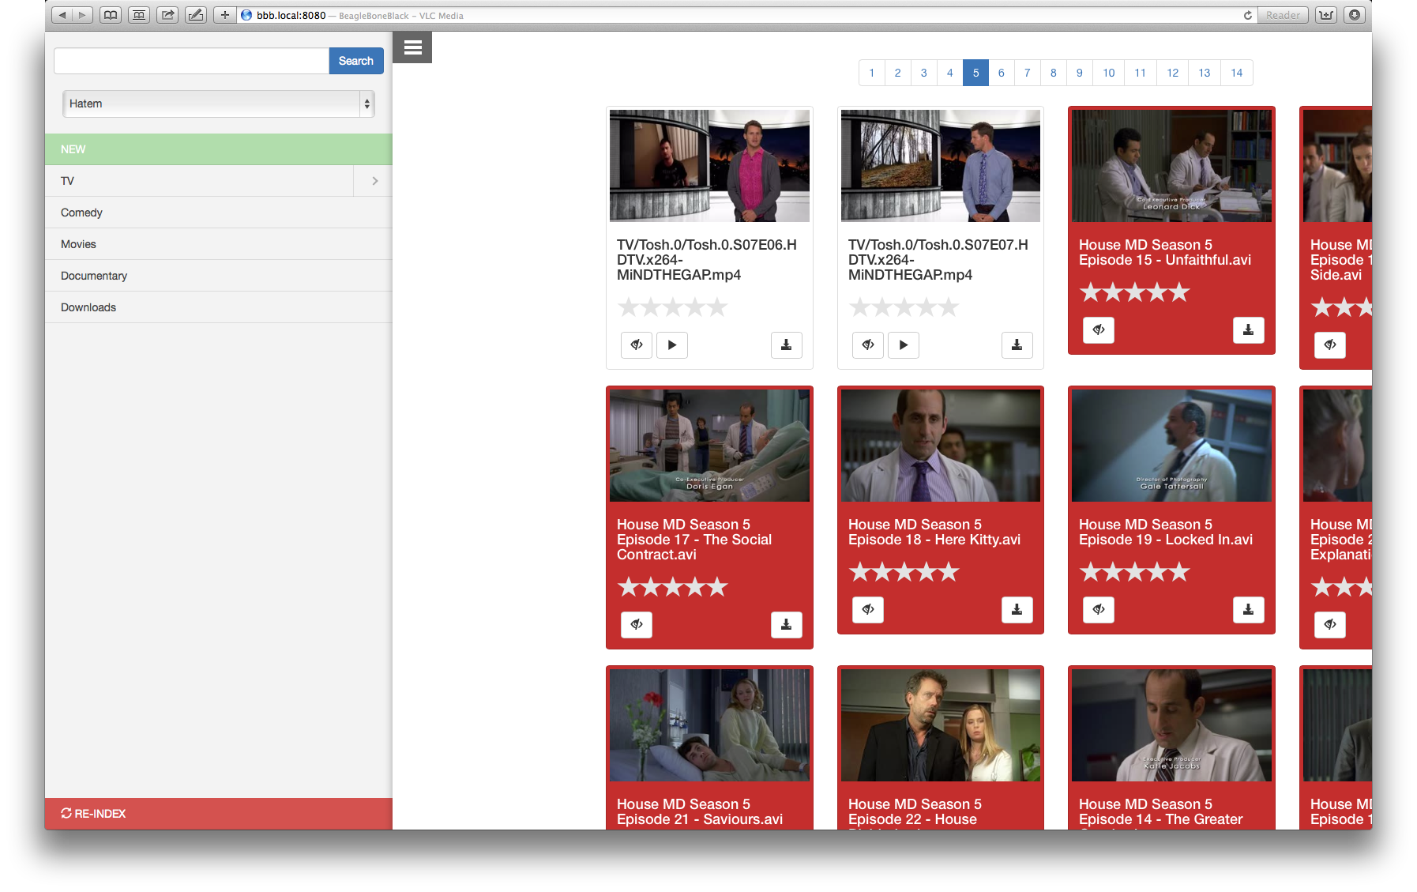
Task: Expand the TV submenu chevron
Action: [x=374, y=181]
